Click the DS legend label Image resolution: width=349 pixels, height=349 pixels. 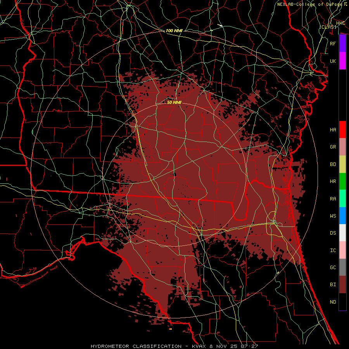(x=333, y=233)
